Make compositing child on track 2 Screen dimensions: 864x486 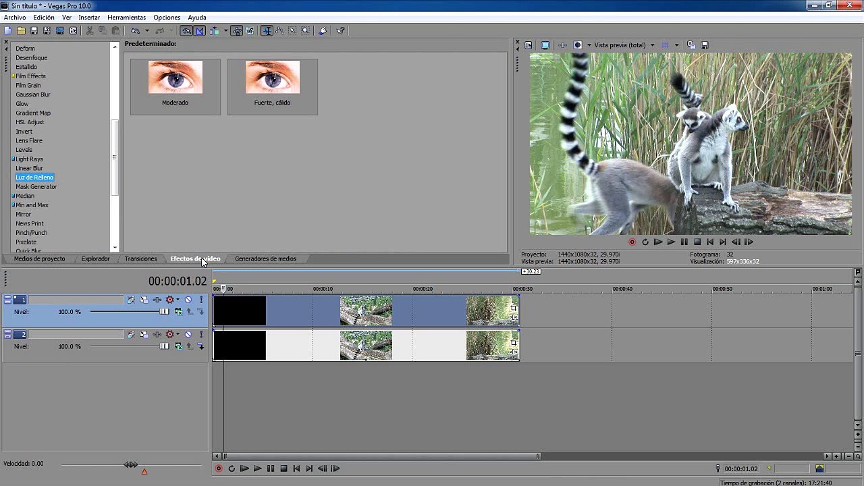(x=200, y=346)
